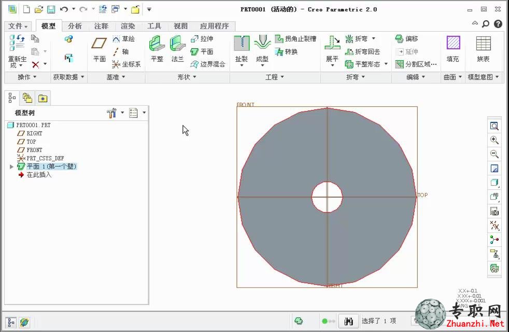The width and height of the screenshot is (509, 332).
Task: Click the Extrude (拉伸) tool
Action: 202,39
